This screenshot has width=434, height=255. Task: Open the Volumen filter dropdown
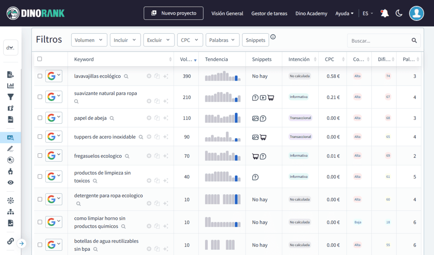click(x=89, y=40)
